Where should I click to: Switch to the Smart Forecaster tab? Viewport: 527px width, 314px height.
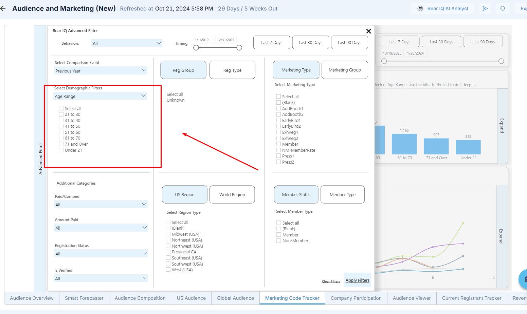pos(84,298)
